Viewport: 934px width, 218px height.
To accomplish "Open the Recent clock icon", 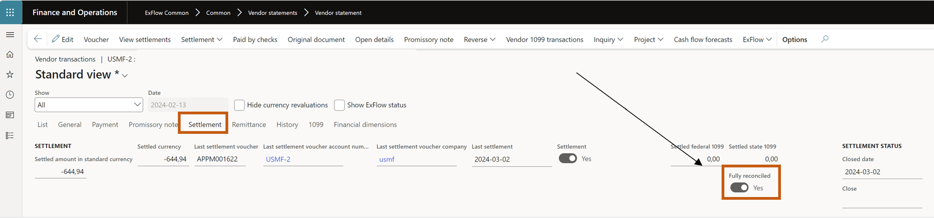I will click(x=10, y=95).
